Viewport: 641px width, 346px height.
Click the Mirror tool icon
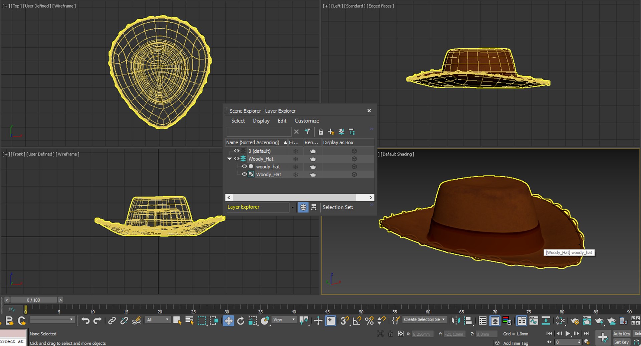click(x=456, y=321)
